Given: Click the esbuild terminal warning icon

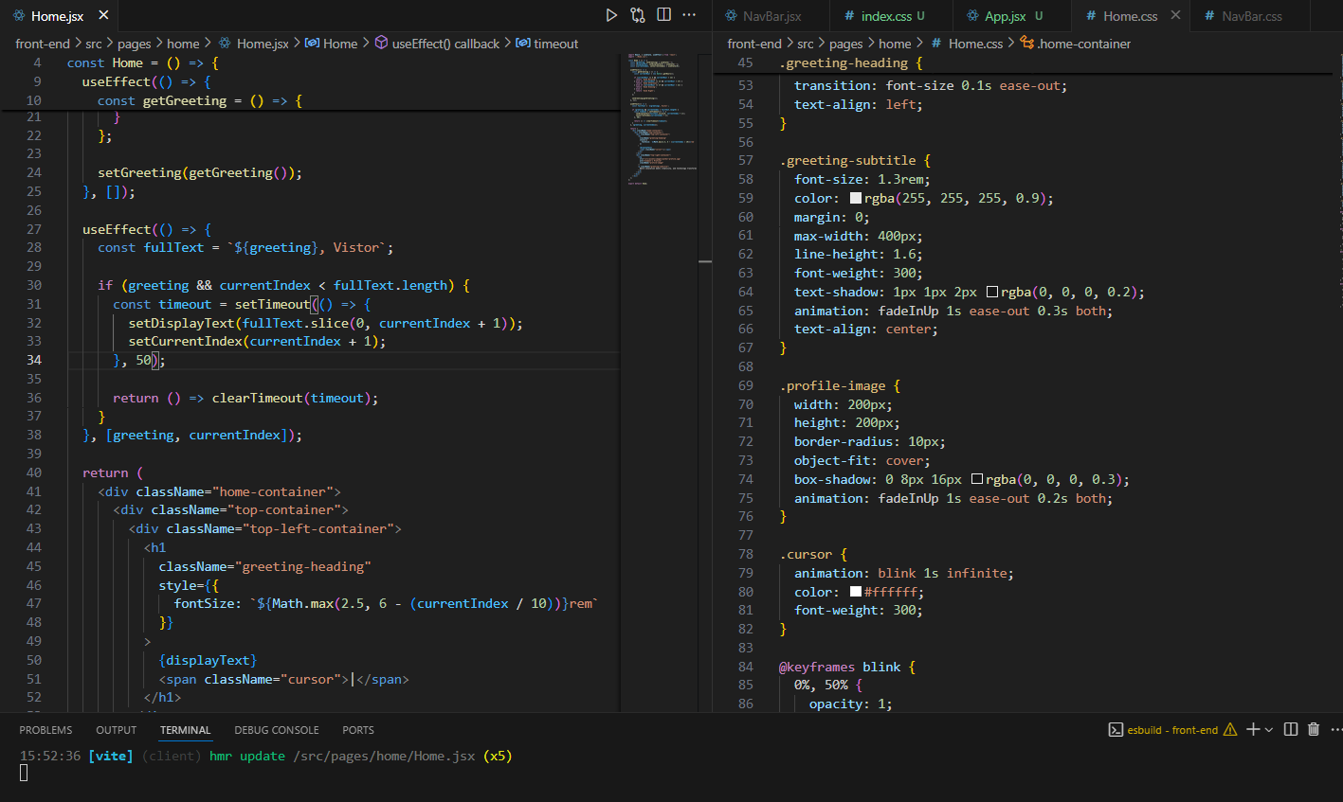Looking at the screenshot, I should [1230, 730].
